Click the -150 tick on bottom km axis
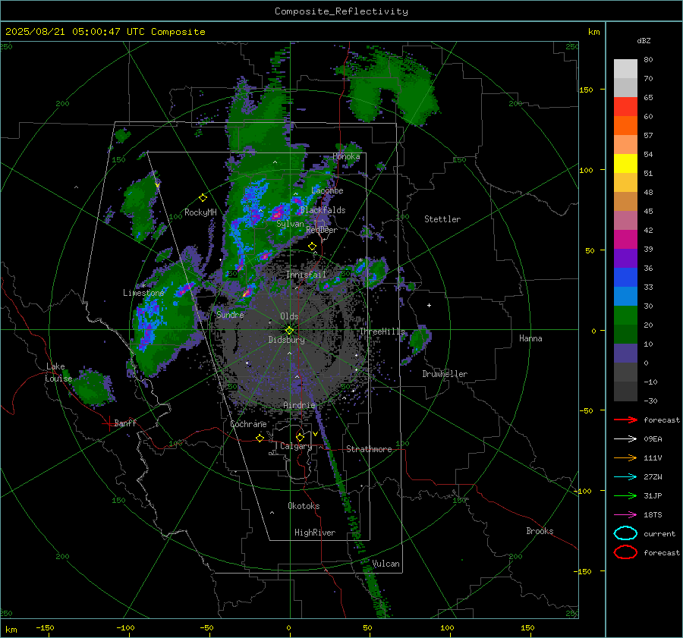The width and height of the screenshot is (683, 638). click(x=45, y=627)
